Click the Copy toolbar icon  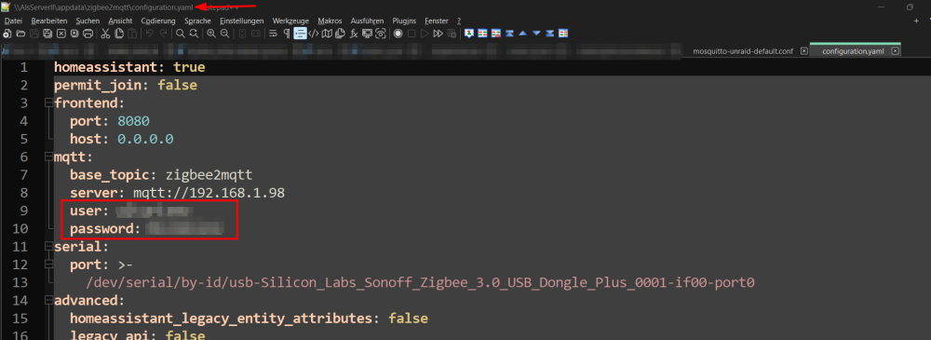(119, 34)
